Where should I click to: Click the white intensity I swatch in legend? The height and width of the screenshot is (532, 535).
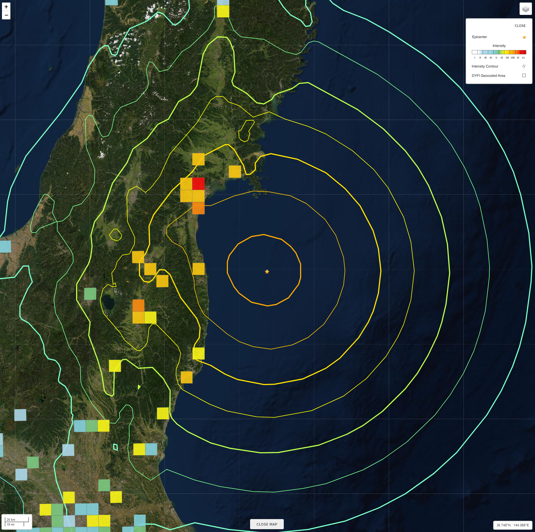click(x=475, y=52)
